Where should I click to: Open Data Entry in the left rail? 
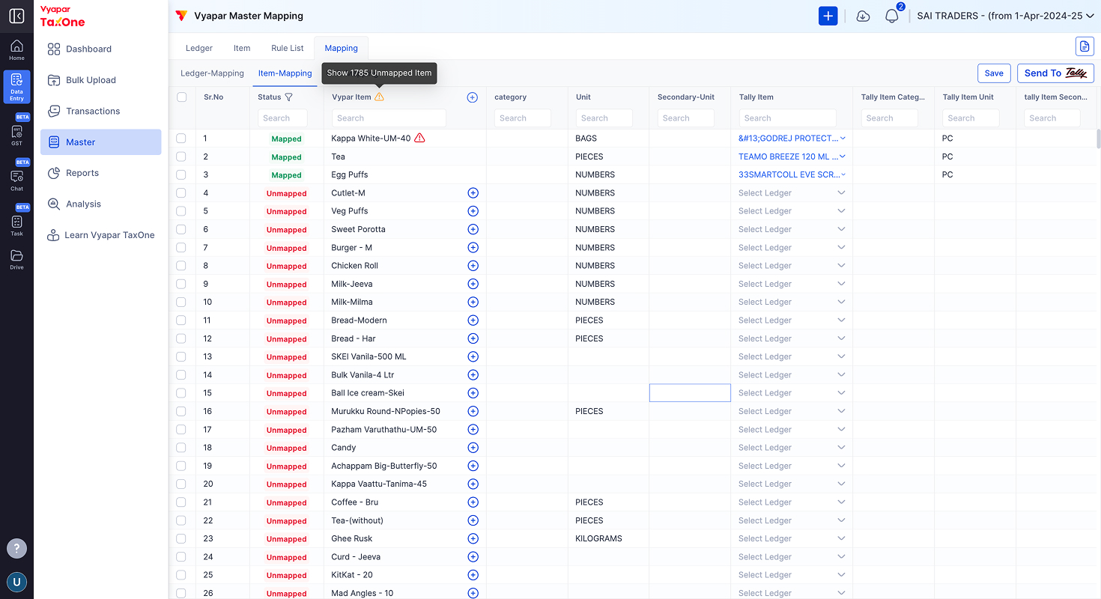pyautogui.click(x=16, y=87)
